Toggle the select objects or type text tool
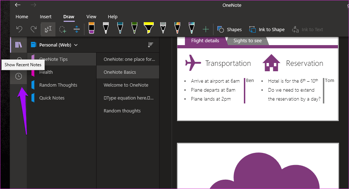The height and width of the screenshot is (189, 349). pyautogui.click(x=48, y=29)
